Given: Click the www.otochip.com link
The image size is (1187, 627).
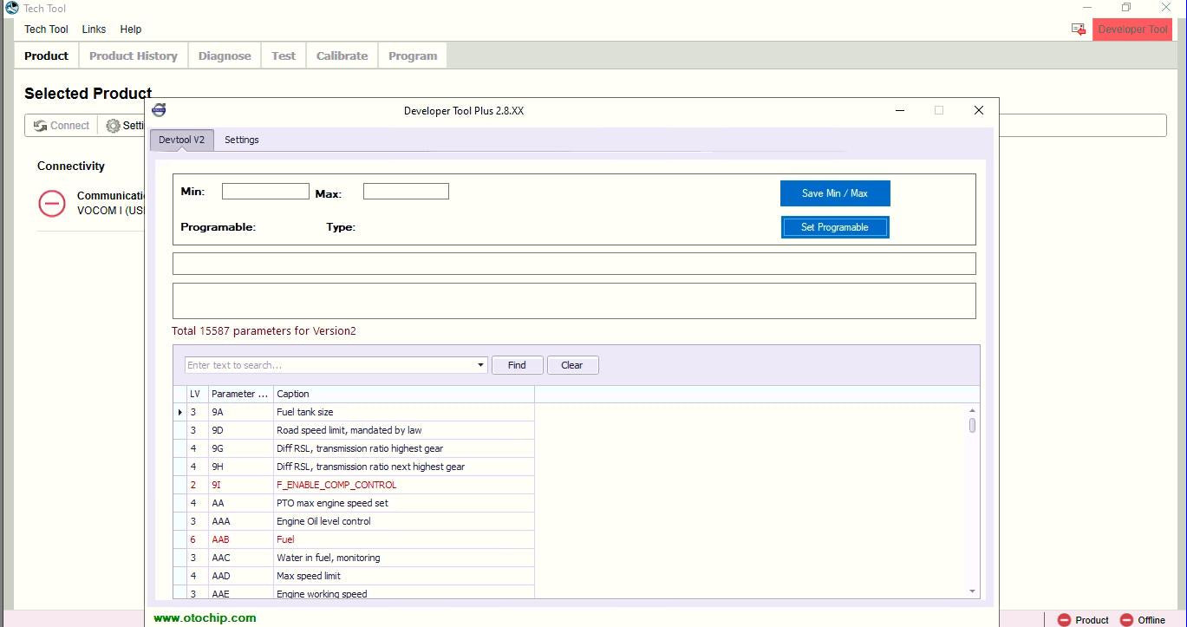Looking at the screenshot, I should [204, 617].
